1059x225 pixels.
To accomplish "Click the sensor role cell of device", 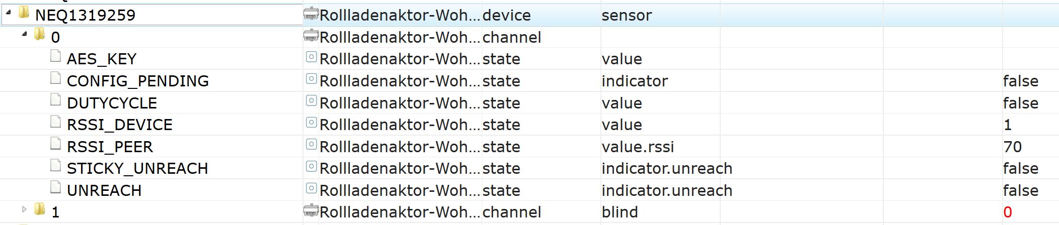I will tap(626, 15).
